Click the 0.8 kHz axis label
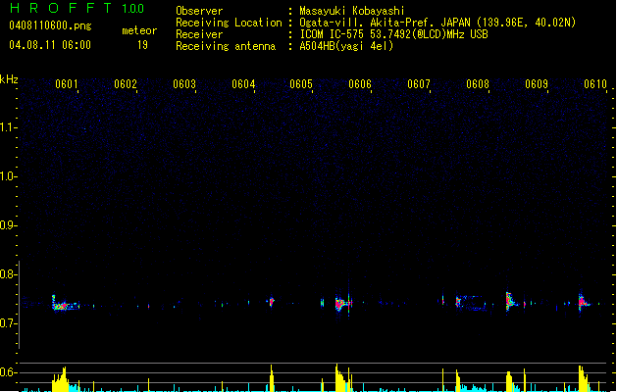 8,274
